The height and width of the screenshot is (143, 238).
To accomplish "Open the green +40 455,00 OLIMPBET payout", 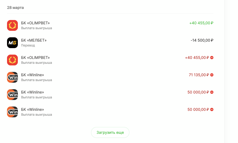I will (110, 25).
